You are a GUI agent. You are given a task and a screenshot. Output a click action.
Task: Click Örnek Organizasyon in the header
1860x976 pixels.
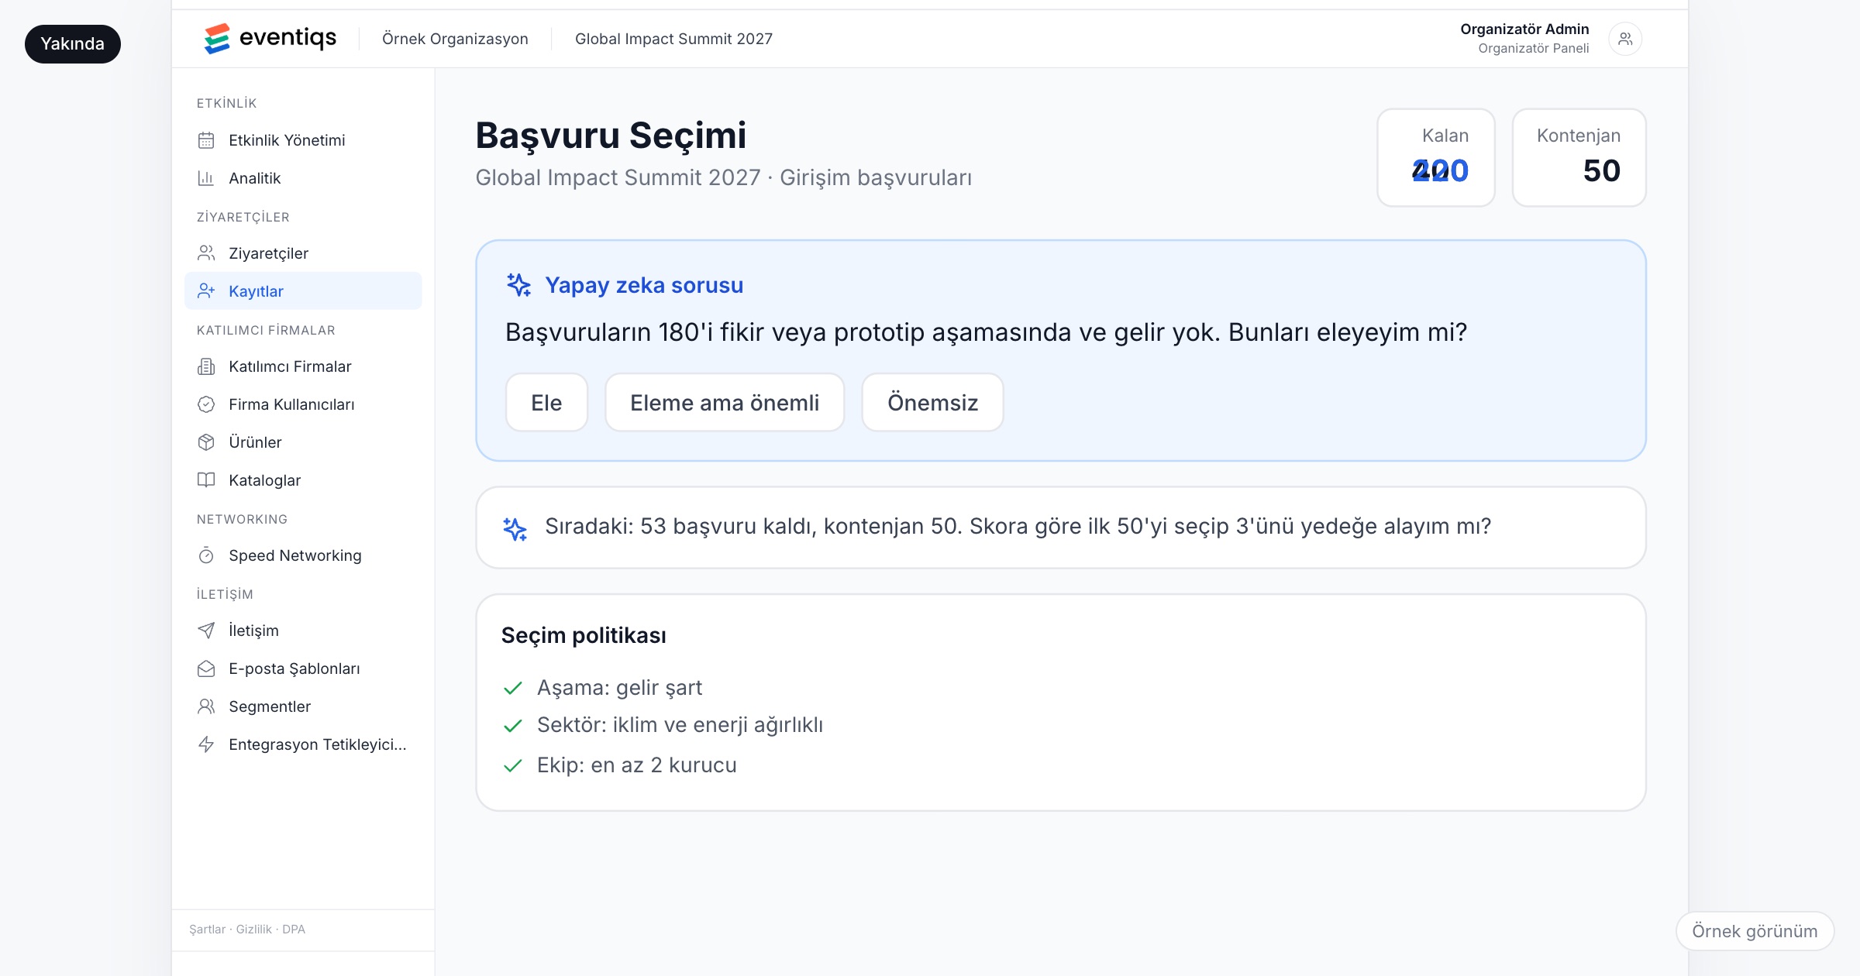[x=455, y=39]
